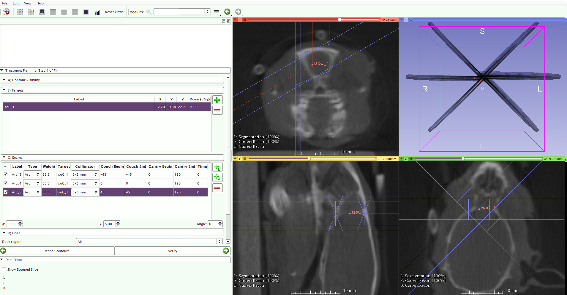Go back to previous module (green arrow)
Screen dimensions: 567x295
tap(227, 12)
